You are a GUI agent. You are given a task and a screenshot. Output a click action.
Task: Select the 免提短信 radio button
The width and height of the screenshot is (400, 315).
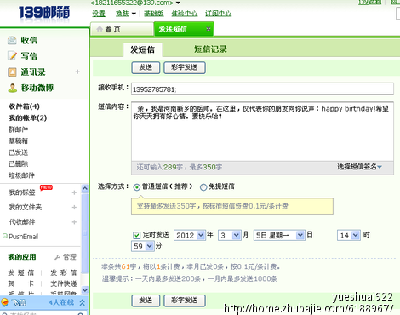point(203,187)
